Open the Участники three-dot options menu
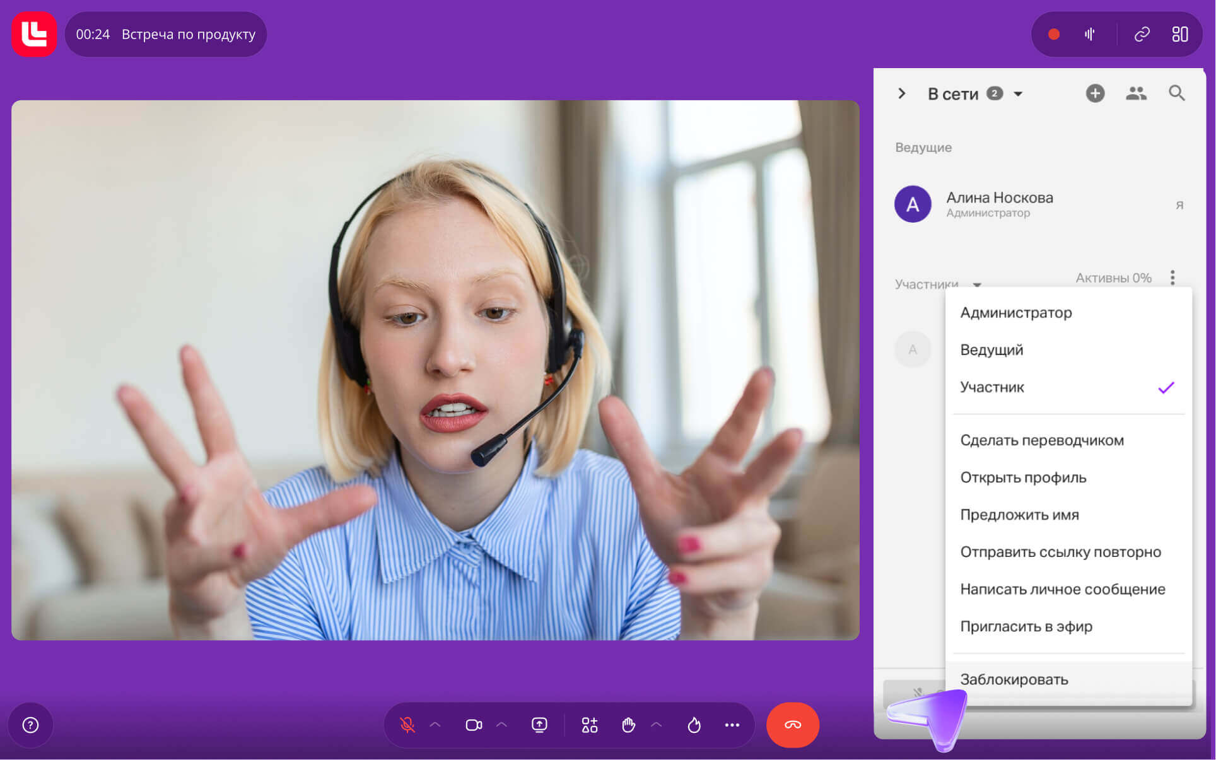This screenshot has width=1216, height=760. tap(1172, 278)
